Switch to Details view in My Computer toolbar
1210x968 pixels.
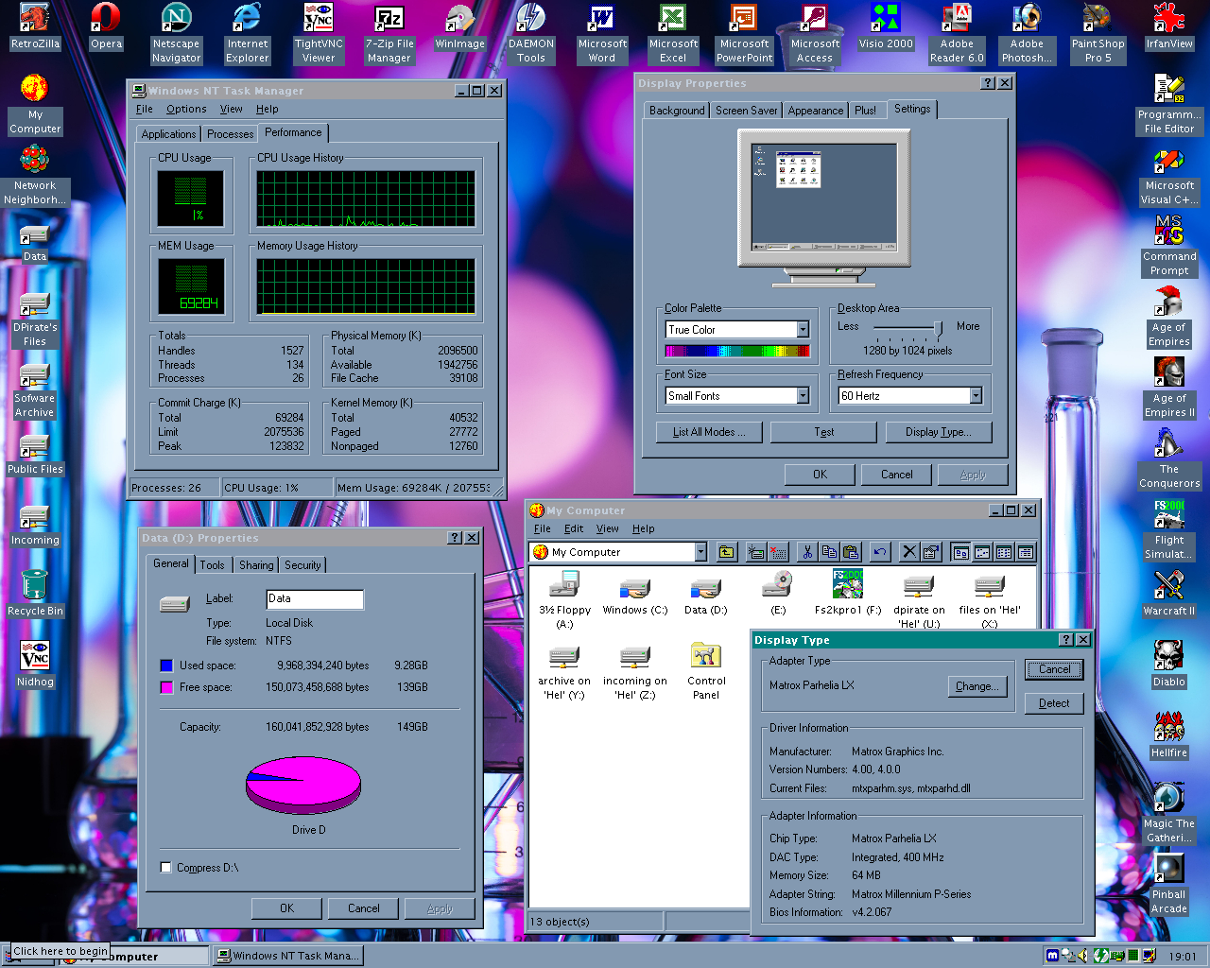pos(1026,552)
